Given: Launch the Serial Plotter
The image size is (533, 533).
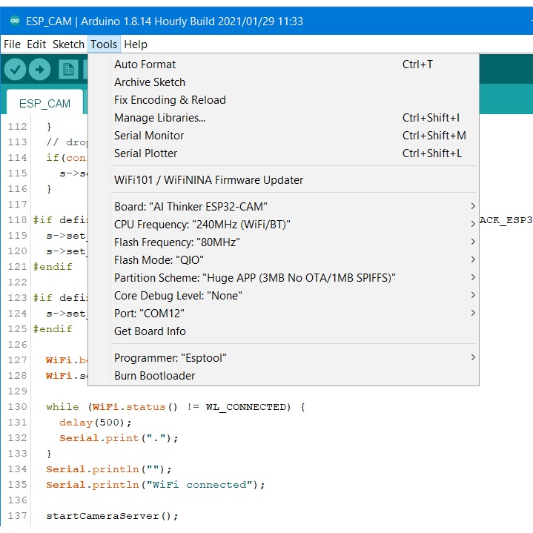Looking at the screenshot, I should 146,153.
